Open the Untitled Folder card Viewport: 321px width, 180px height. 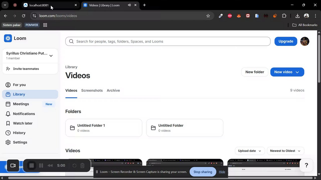[x=185, y=128]
